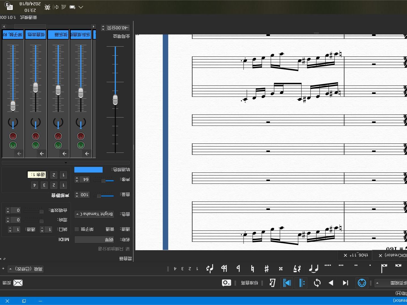Open the system tray volume icon
Screen dimensions: 407x305
coord(56,7)
